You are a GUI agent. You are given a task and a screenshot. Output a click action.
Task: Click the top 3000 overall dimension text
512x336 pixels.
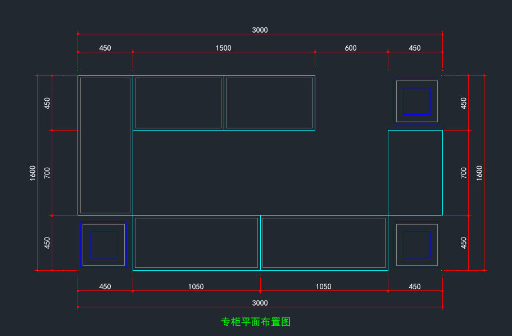(x=260, y=30)
